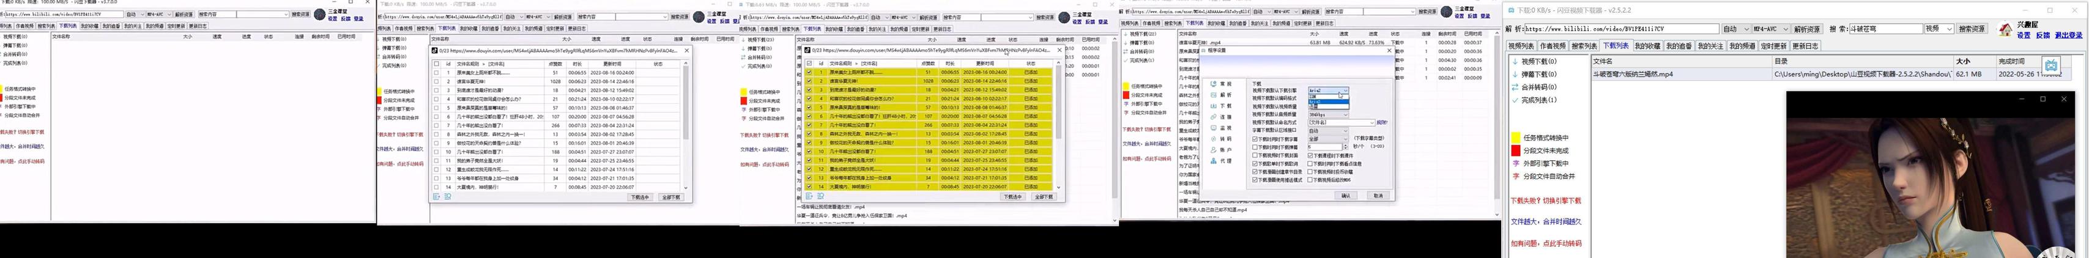Click 解析资源 button in v2.5.2.2 window

pyautogui.click(x=1807, y=28)
